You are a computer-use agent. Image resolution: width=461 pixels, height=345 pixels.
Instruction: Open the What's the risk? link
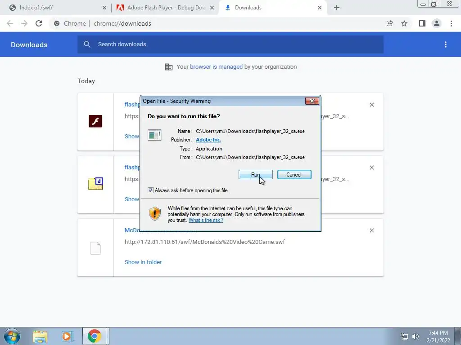click(x=206, y=220)
